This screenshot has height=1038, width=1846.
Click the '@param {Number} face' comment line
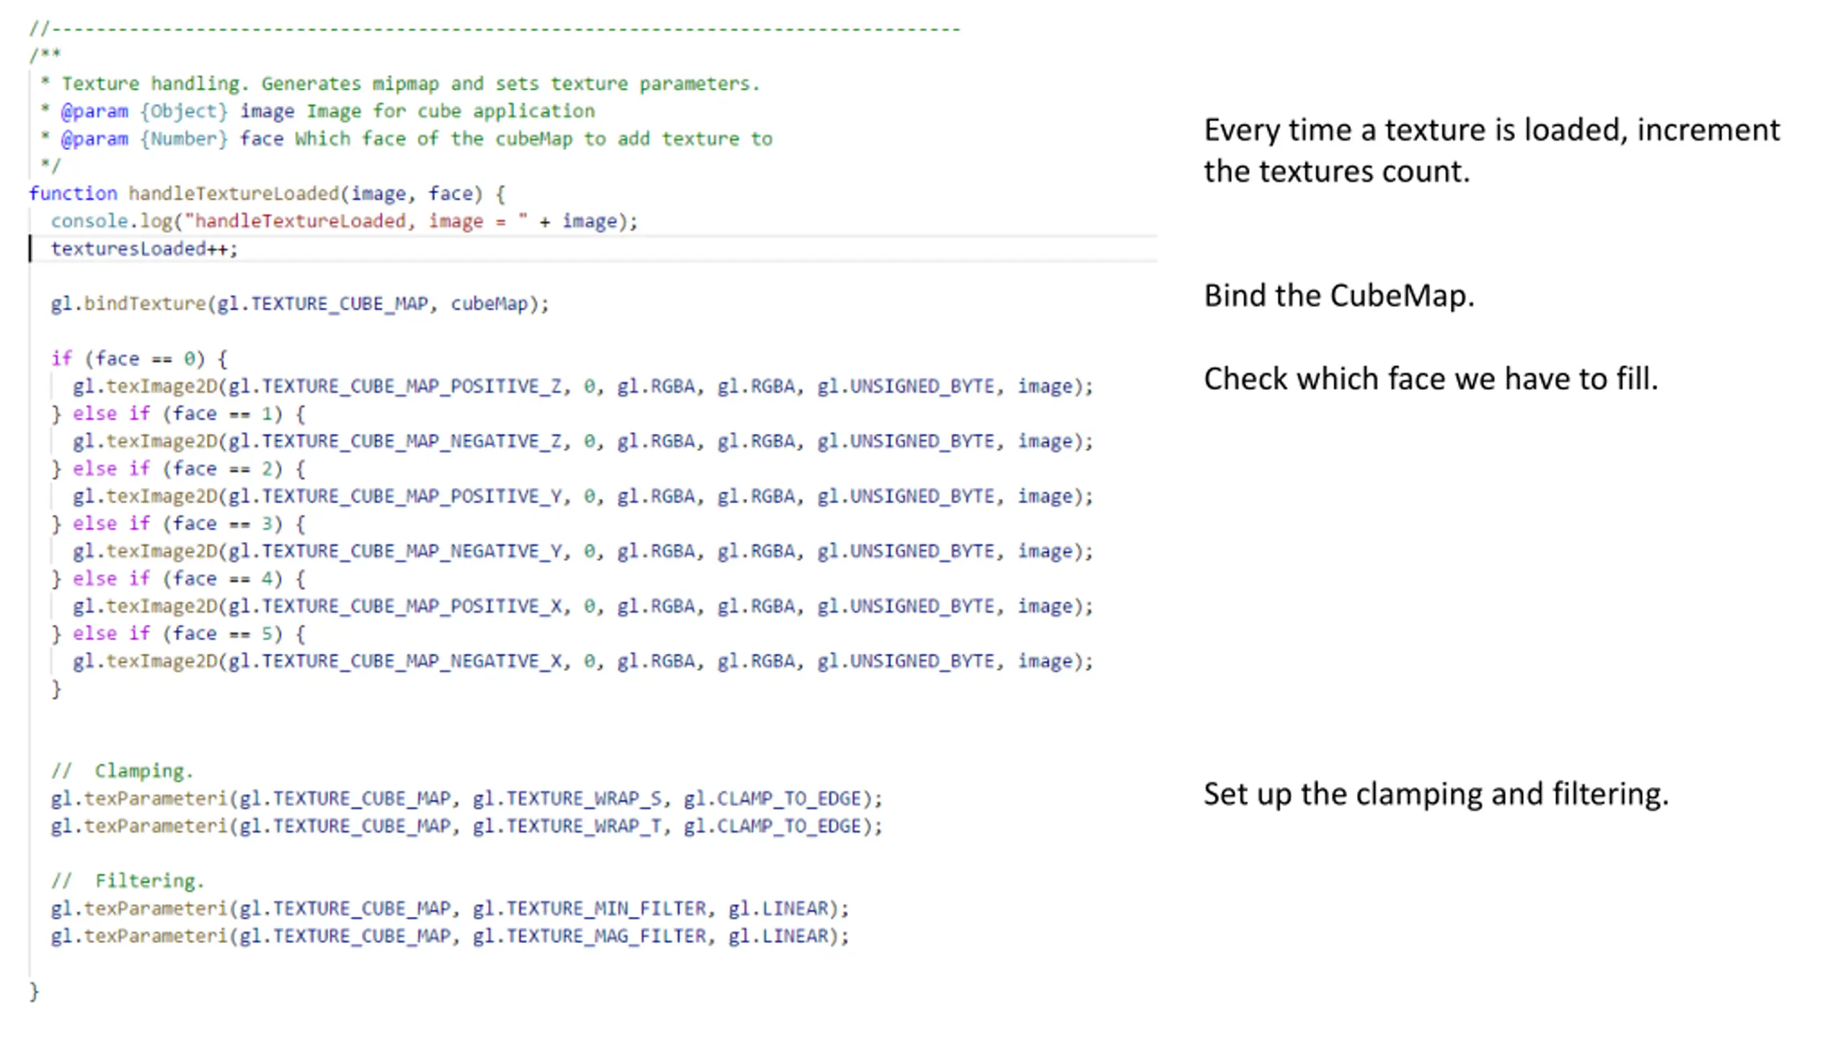pos(406,138)
